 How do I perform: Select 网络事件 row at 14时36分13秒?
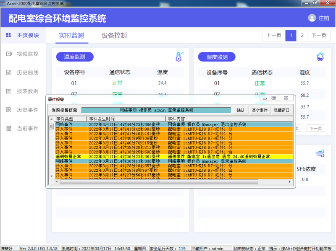coord(174,161)
